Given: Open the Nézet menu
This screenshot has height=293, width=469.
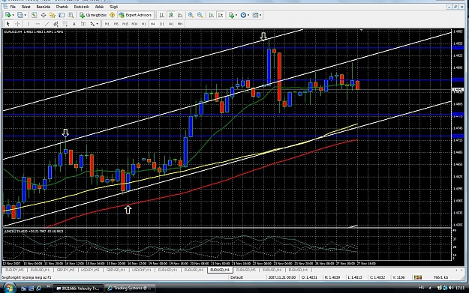Looking at the screenshot, I should tap(26, 7).
